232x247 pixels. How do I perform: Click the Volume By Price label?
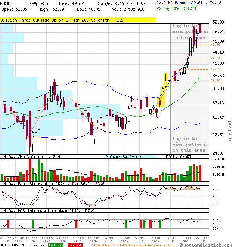[x=123, y=157]
